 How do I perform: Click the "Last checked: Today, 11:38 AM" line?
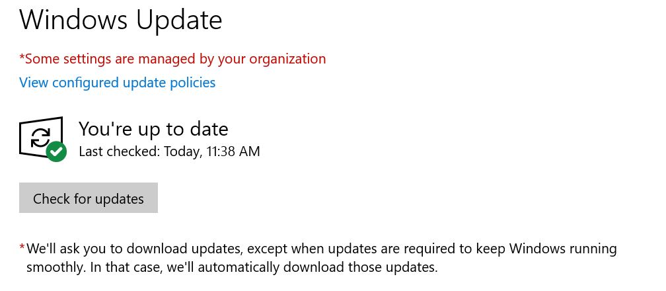(169, 151)
